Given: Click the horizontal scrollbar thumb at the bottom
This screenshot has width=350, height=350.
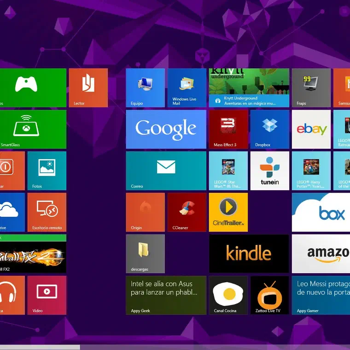Looking at the screenshot, I should click(40, 347).
